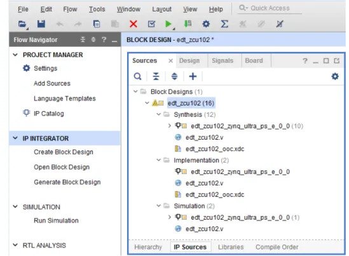Click Generate Block Design link
This screenshot has height=256, width=349.
pos(67,182)
